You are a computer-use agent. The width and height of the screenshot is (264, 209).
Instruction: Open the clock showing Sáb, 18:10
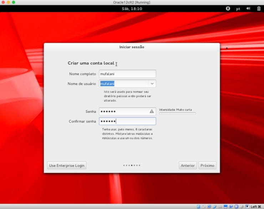(x=132, y=9)
